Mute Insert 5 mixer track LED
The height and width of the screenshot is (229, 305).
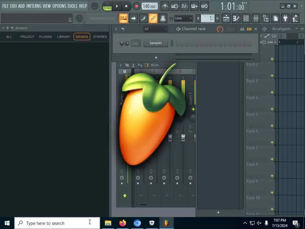tap(193, 109)
